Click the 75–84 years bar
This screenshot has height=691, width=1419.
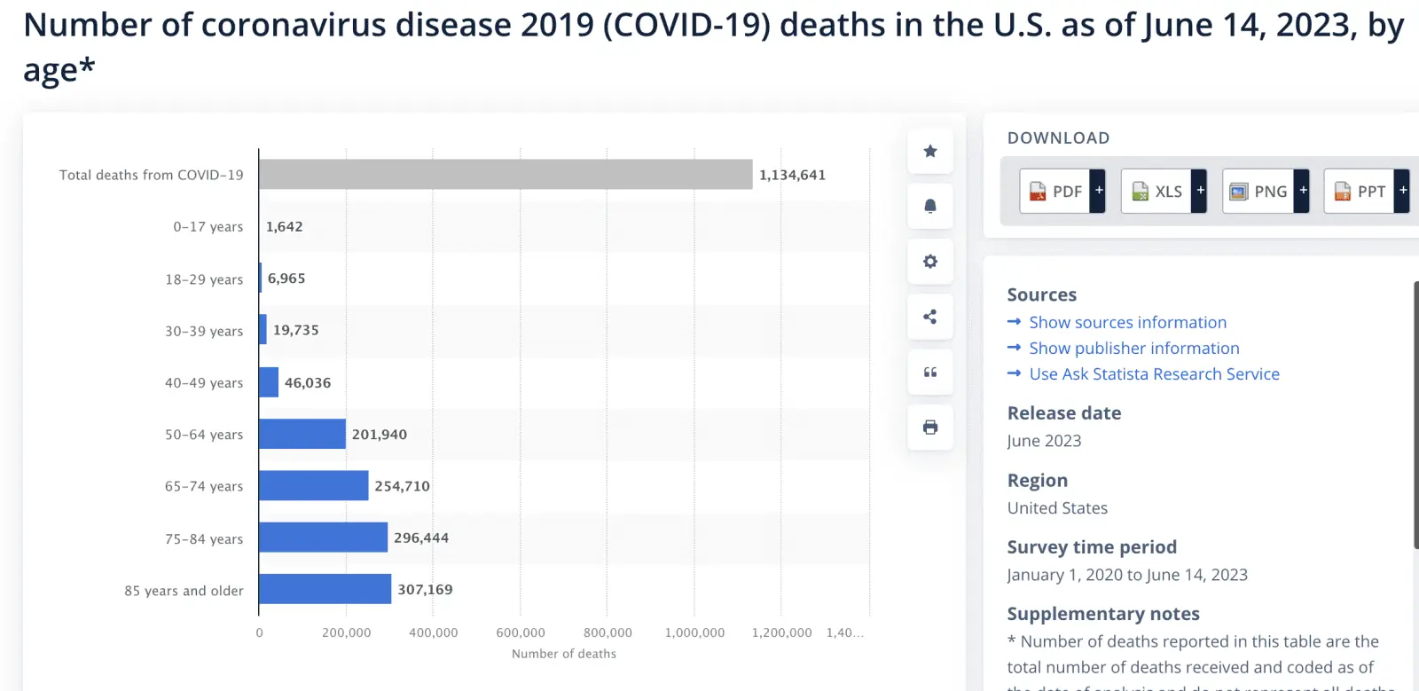(x=323, y=538)
